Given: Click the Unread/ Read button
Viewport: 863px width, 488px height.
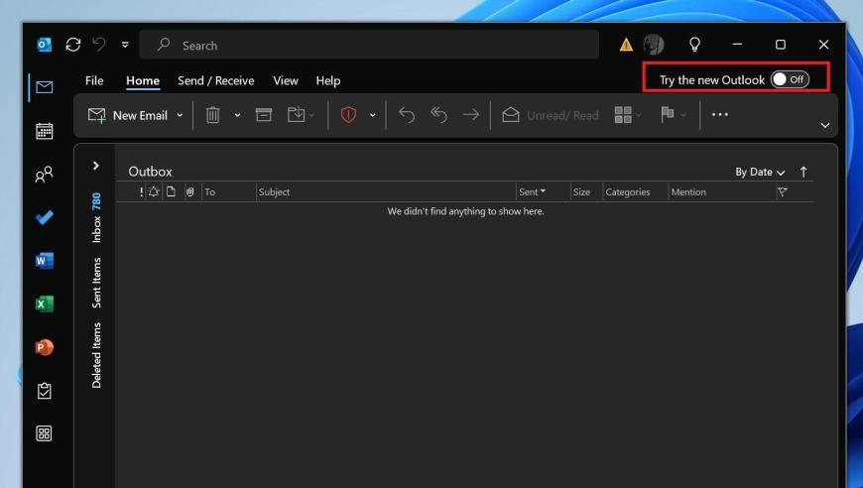Looking at the screenshot, I should pos(551,115).
